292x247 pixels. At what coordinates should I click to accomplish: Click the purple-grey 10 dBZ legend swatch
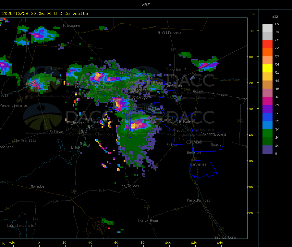click(x=267, y=150)
